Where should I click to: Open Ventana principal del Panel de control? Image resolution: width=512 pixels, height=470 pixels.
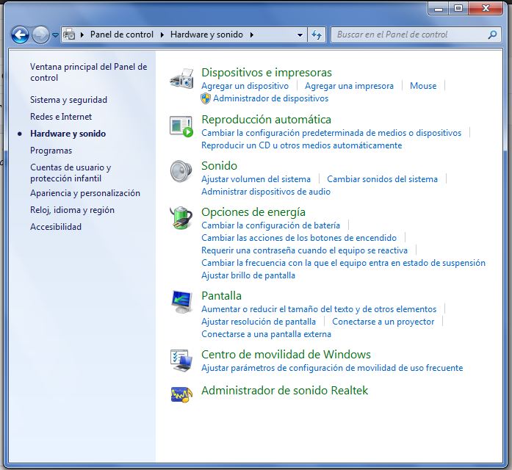[88, 72]
